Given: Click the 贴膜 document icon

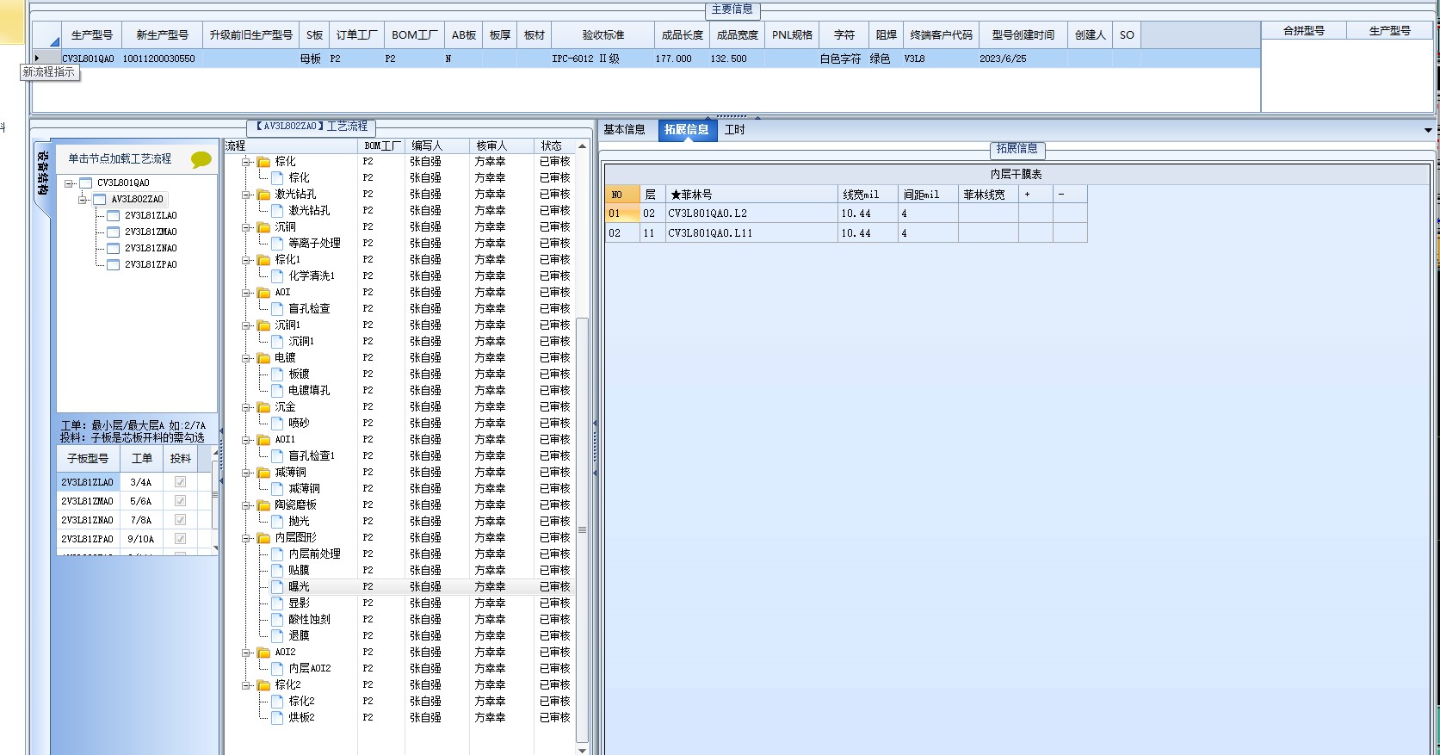Looking at the screenshot, I should pyautogui.click(x=277, y=571).
